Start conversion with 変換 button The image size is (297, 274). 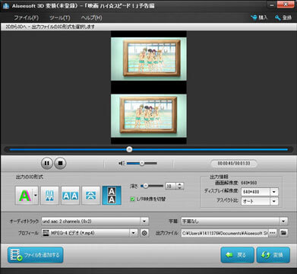coord(273,255)
